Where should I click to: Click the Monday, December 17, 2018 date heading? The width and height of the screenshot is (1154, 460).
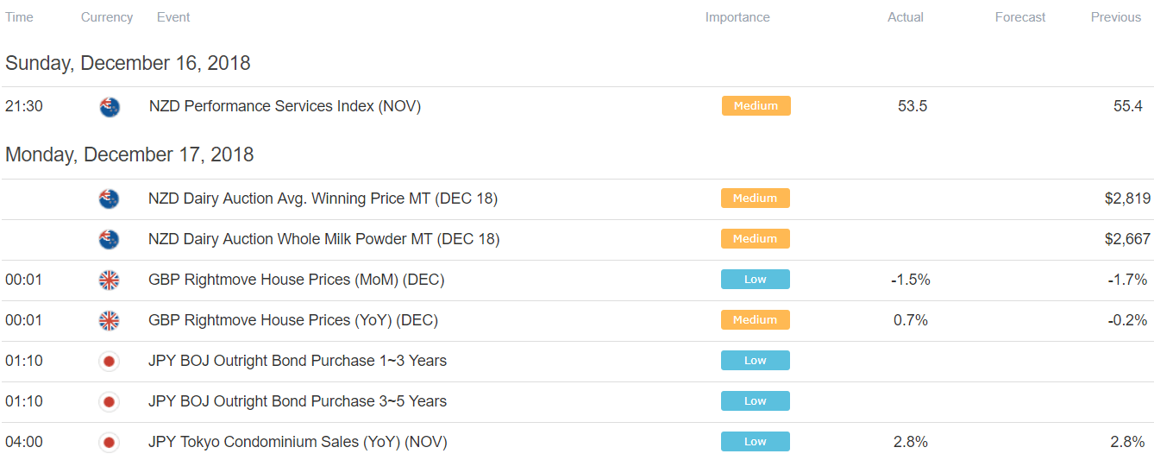tap(129, 155)
